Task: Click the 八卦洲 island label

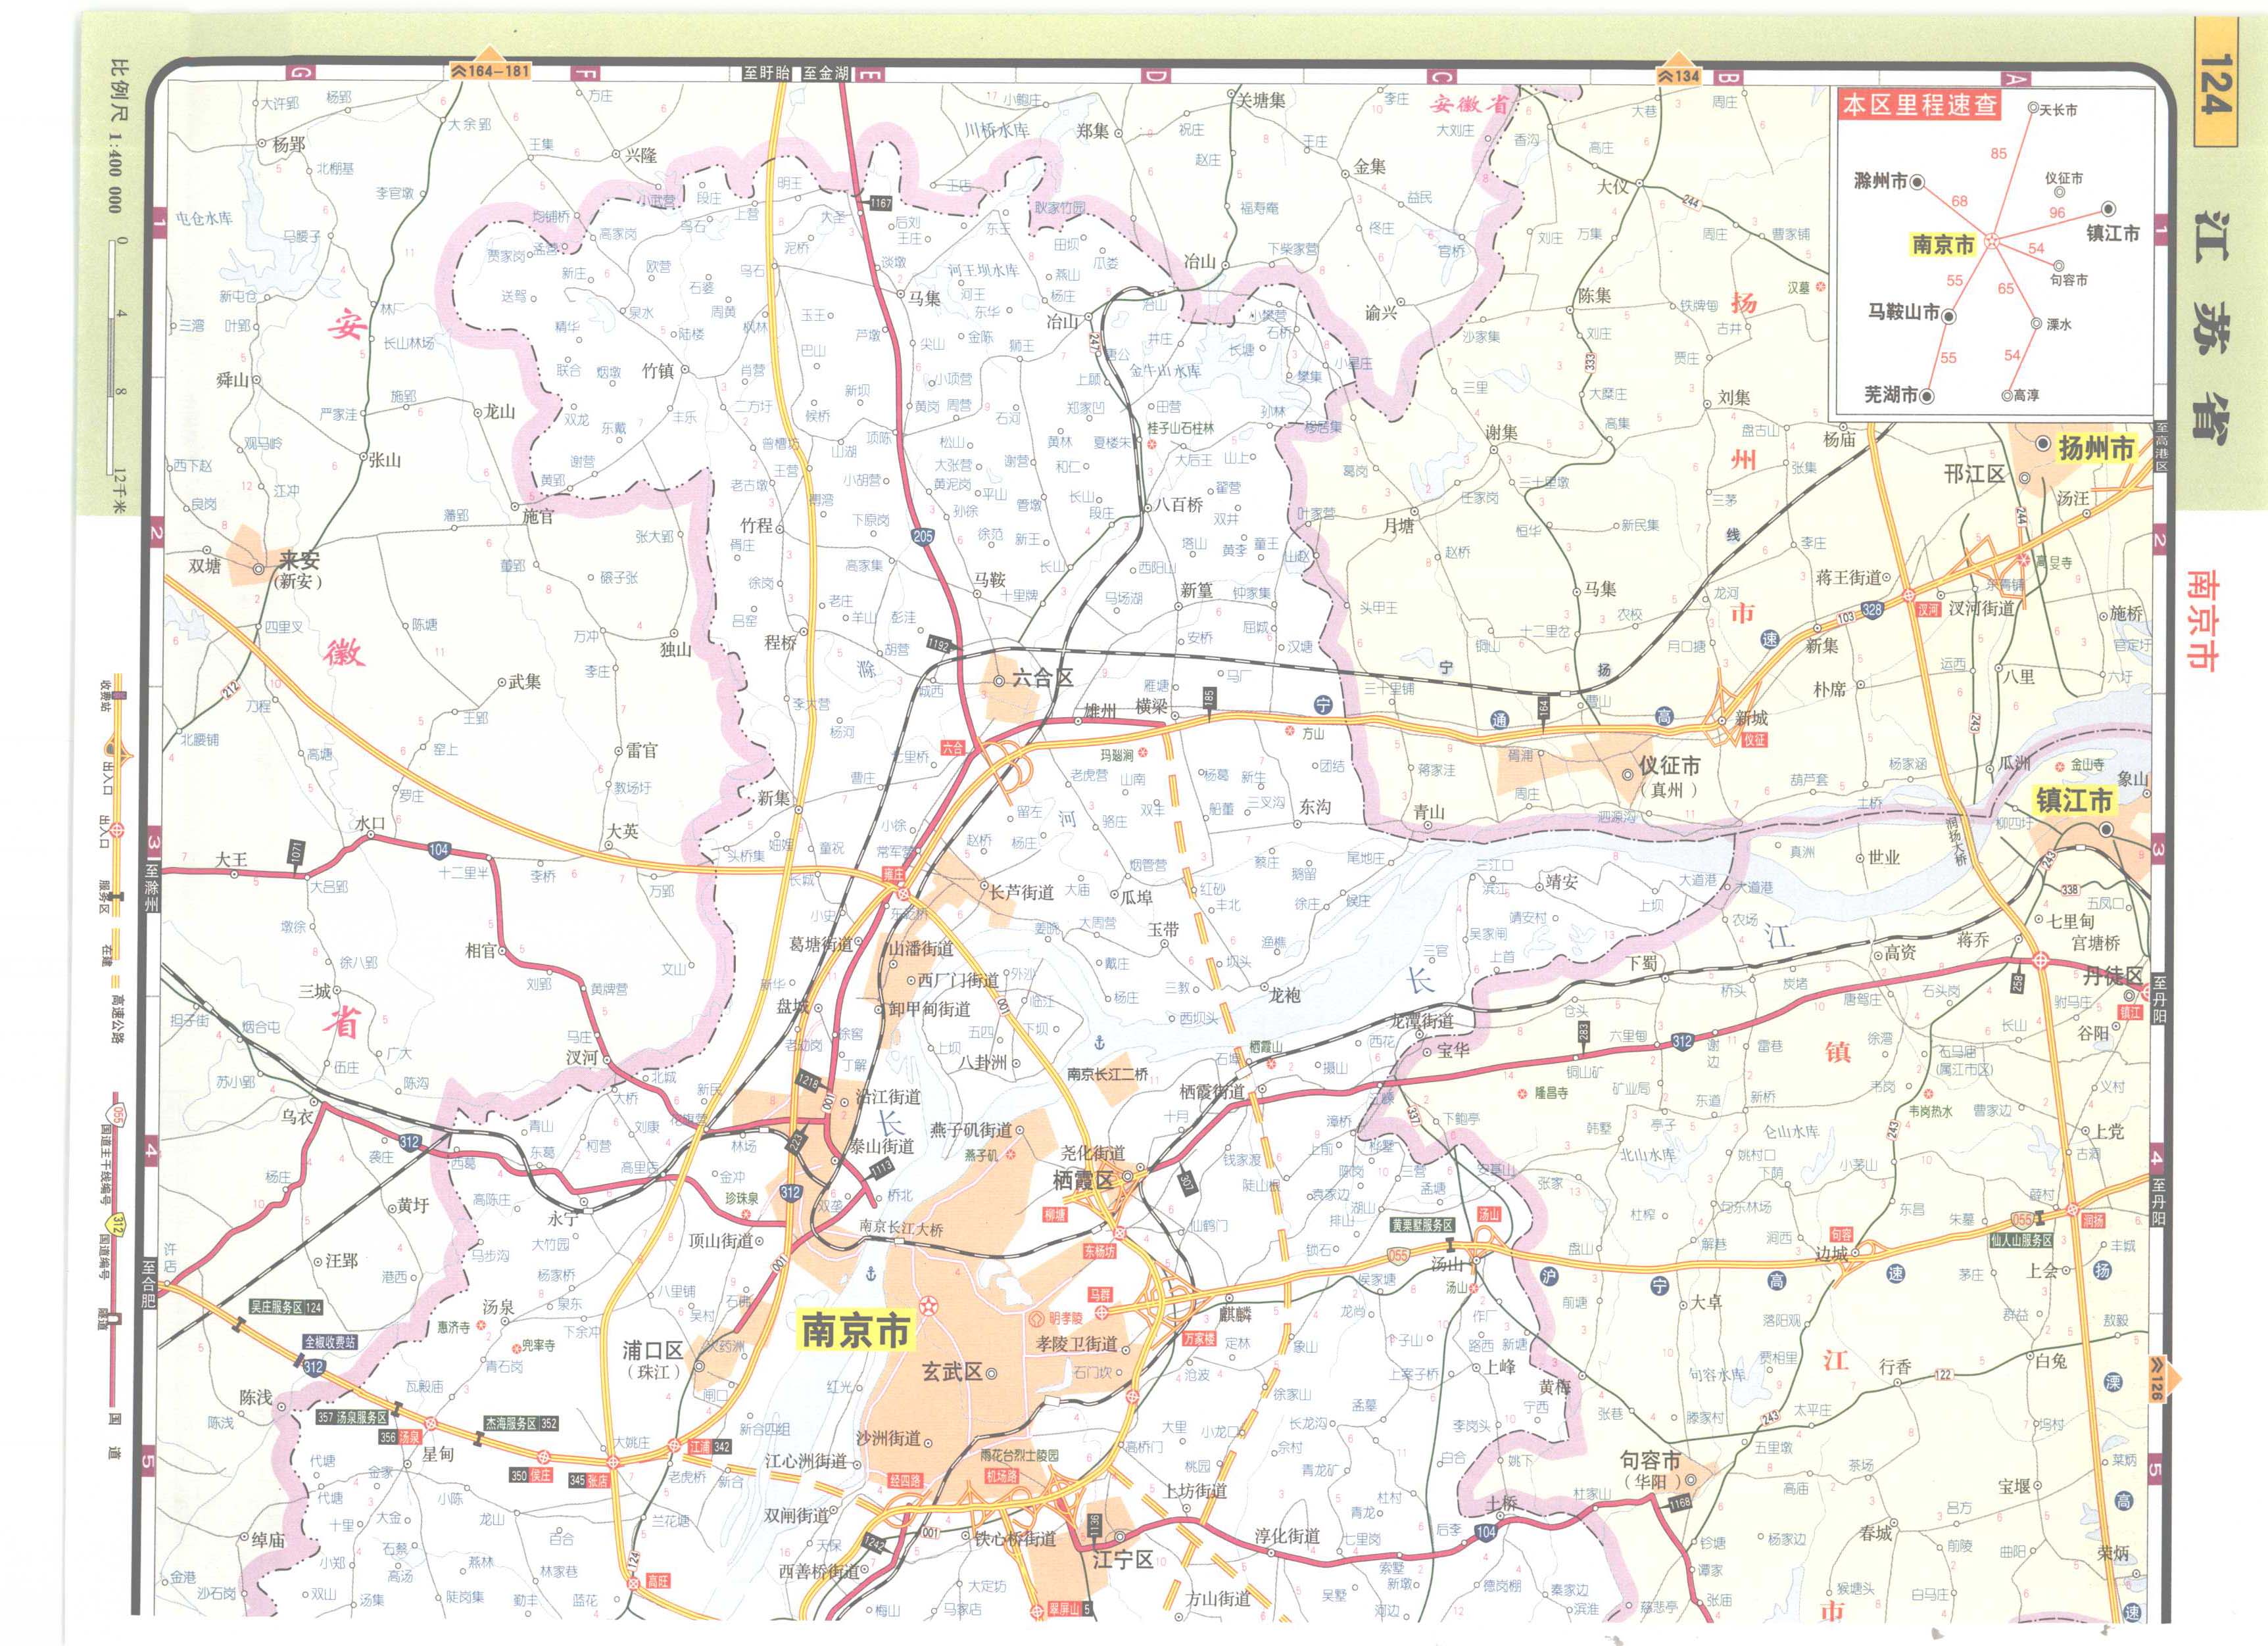Action: 982,1062
